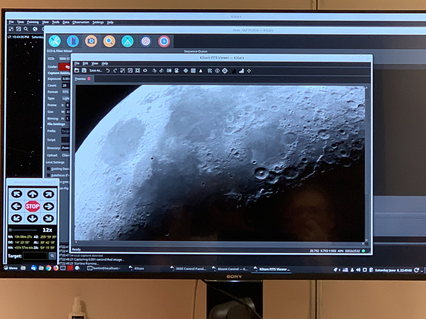Open View menu in FITS Viewer
Image resolution: width=426 pixels, height=319 pixels.
coord(95,63)
